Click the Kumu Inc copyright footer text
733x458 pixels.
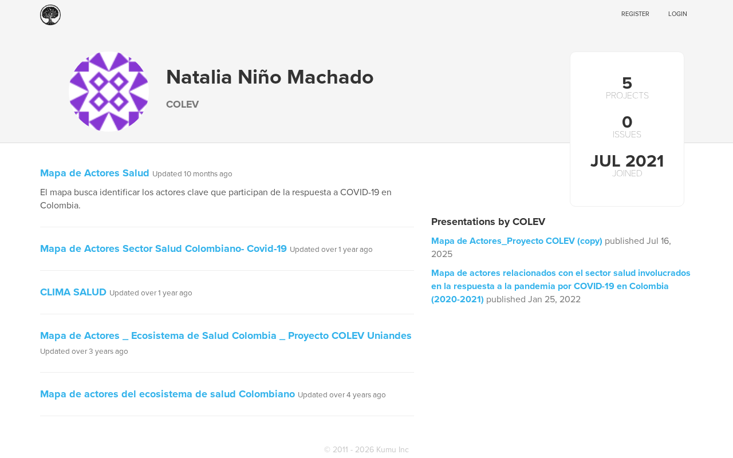(x=366, y=449)
